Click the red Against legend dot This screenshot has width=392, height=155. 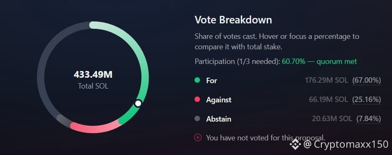pyautogui.click(x=197, y=99)
